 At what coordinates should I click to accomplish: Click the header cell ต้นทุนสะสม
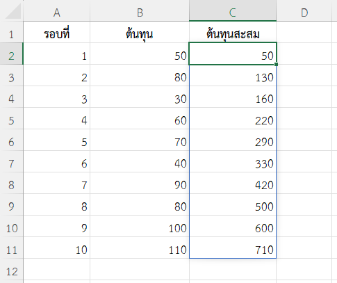coord(233,32)
